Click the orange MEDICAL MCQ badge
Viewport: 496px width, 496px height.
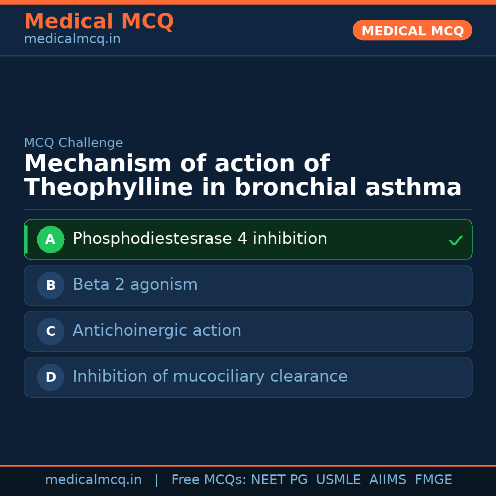412,30
